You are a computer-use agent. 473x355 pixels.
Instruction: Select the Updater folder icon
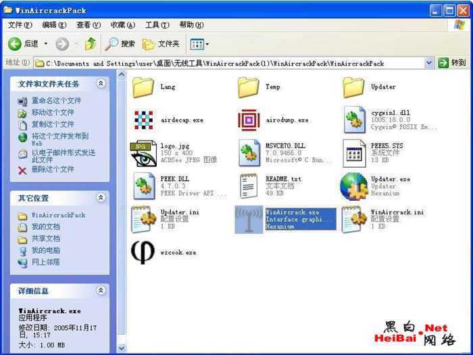[353, 87]
